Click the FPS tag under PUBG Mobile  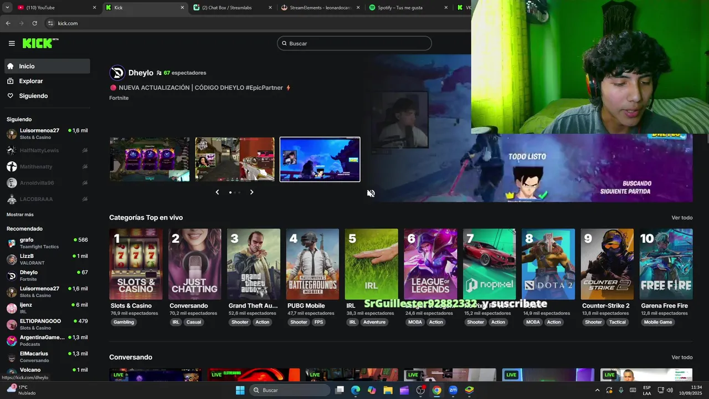point(318,322)
